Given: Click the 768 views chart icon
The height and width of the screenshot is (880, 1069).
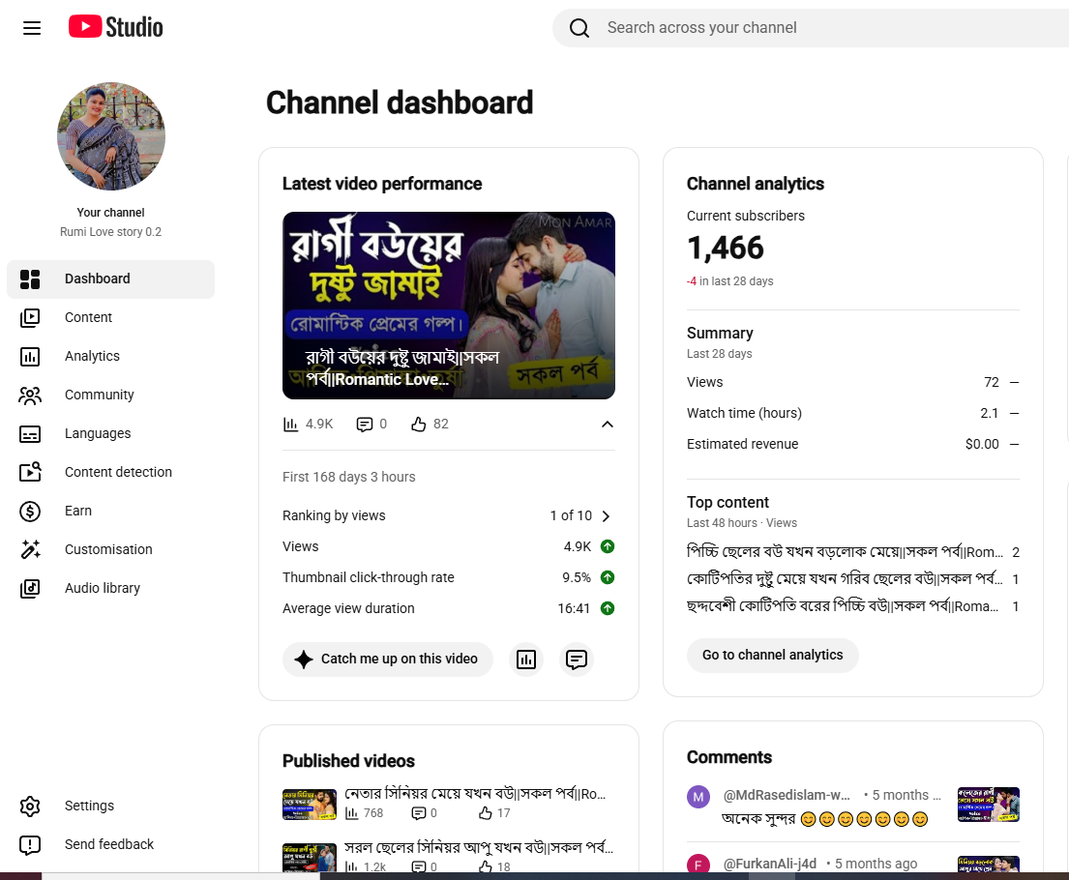Looking at the screenshot, I should [x=352, y=813].
